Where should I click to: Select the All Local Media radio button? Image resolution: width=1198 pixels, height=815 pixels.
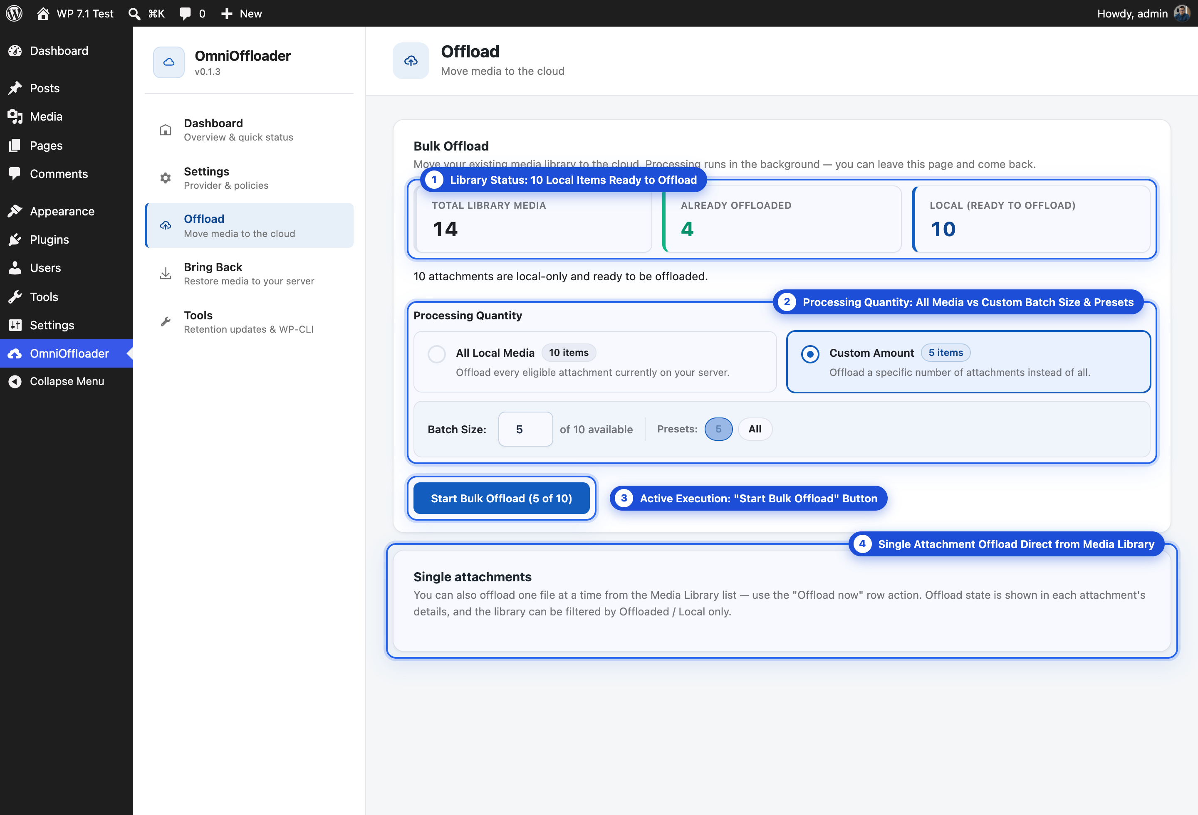[437, 354]
